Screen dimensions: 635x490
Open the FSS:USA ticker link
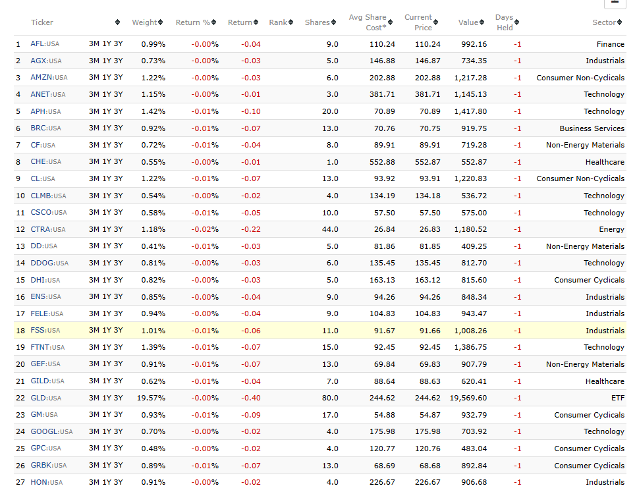[x=45, y=330]
